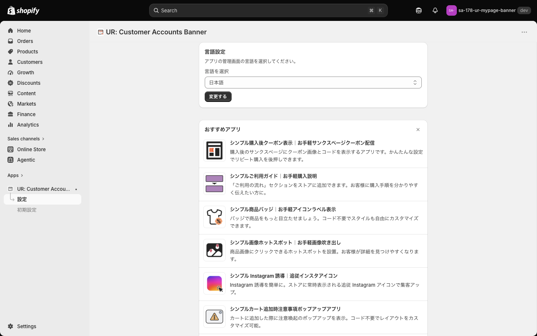537x336 pixels.
Task: Click the Agentic icon
Action: coord(10,160)
